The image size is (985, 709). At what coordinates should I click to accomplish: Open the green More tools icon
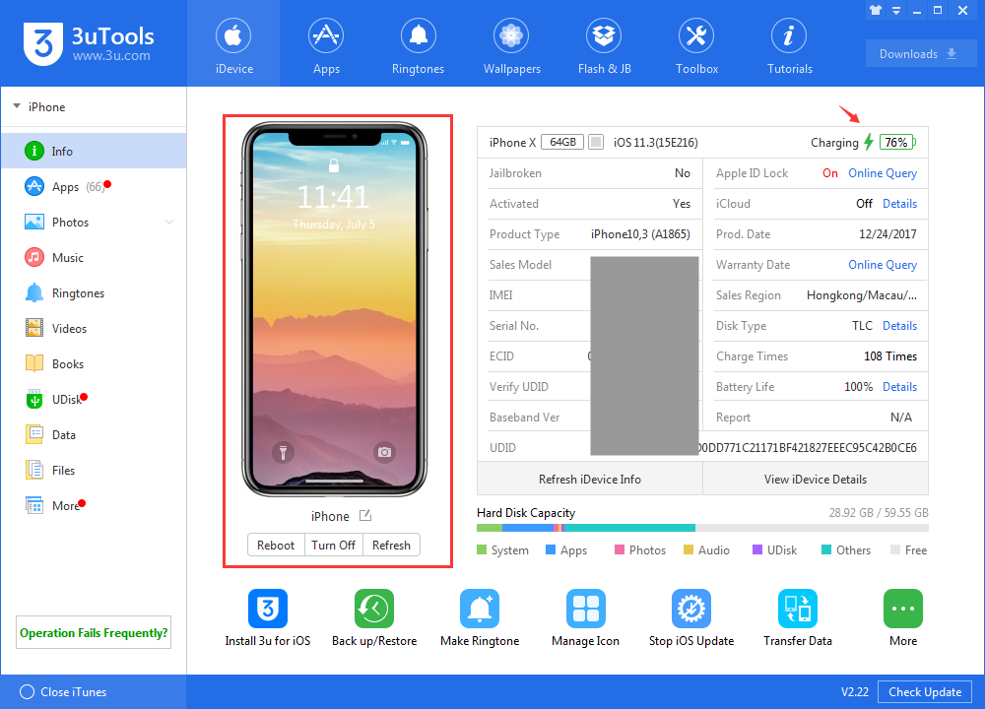[x=902, y=609]
